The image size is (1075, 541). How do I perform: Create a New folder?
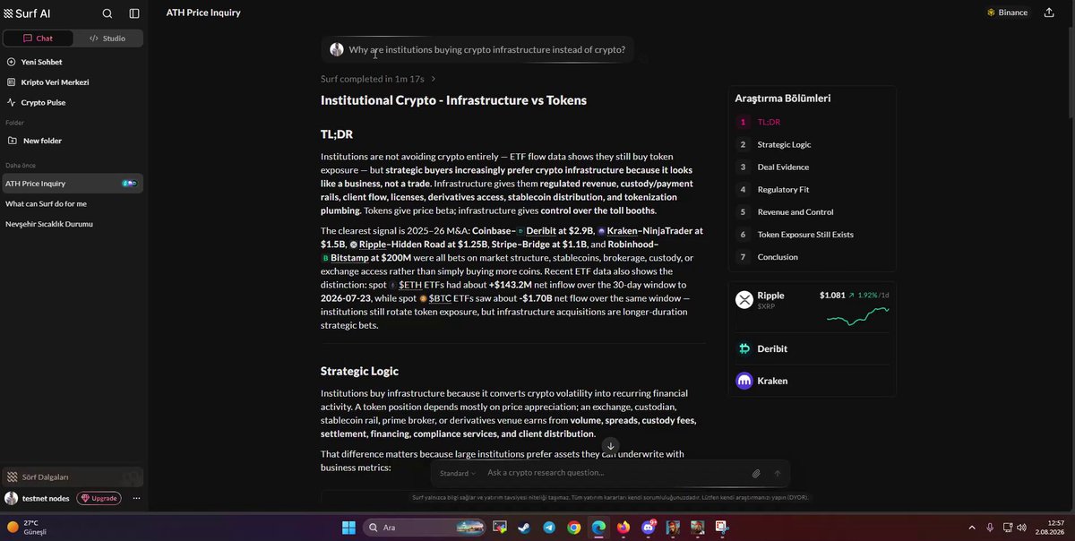[x=34, y=141]
